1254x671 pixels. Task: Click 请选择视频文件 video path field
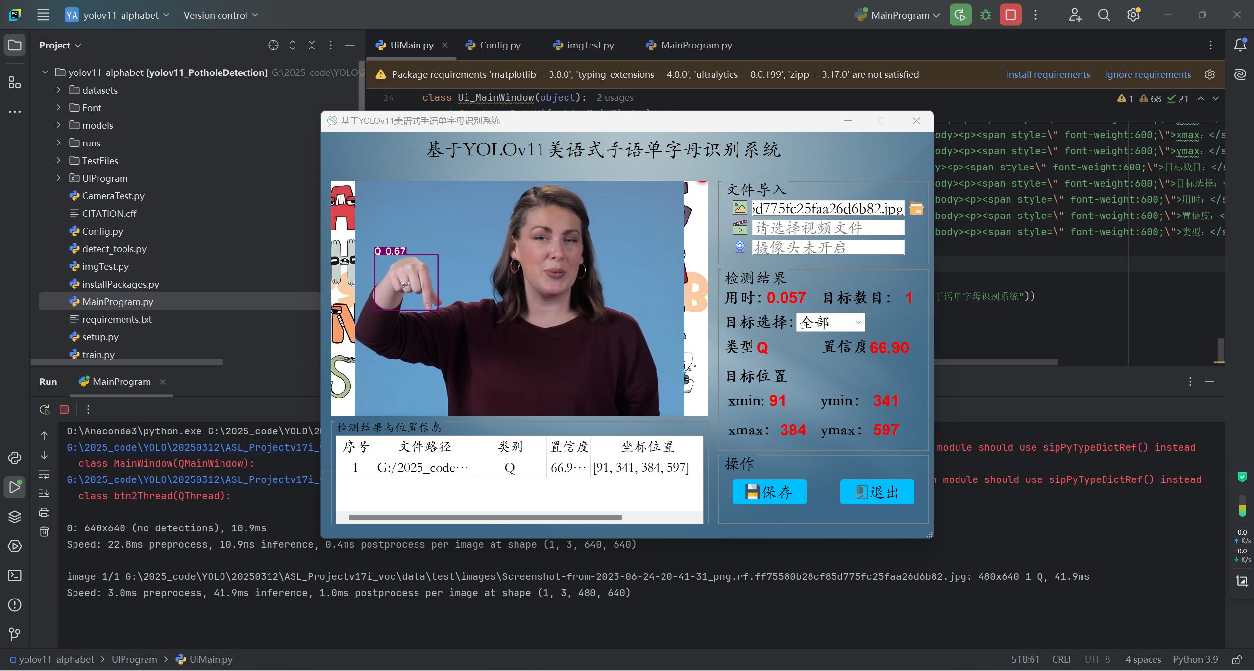[828, 228]
